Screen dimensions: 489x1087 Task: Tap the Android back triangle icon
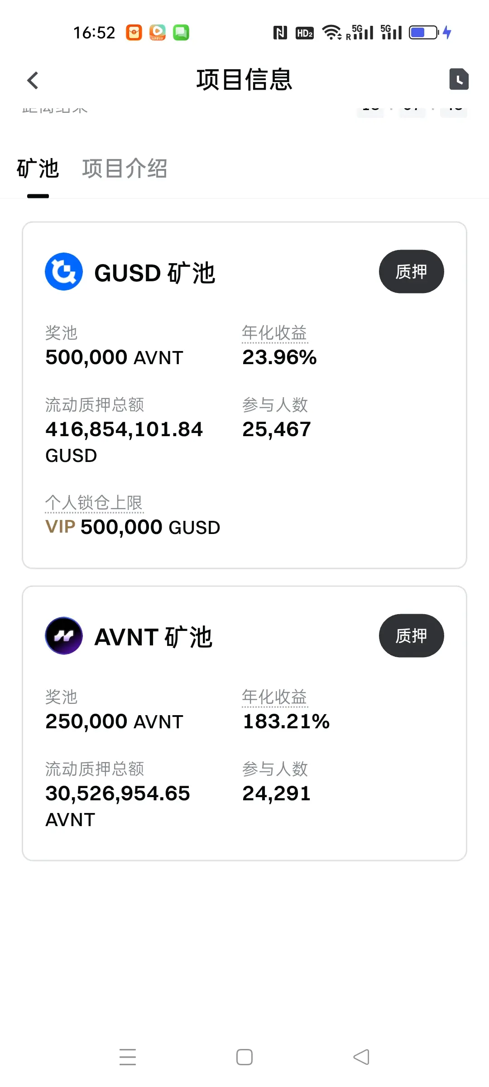pos(361,1057)
